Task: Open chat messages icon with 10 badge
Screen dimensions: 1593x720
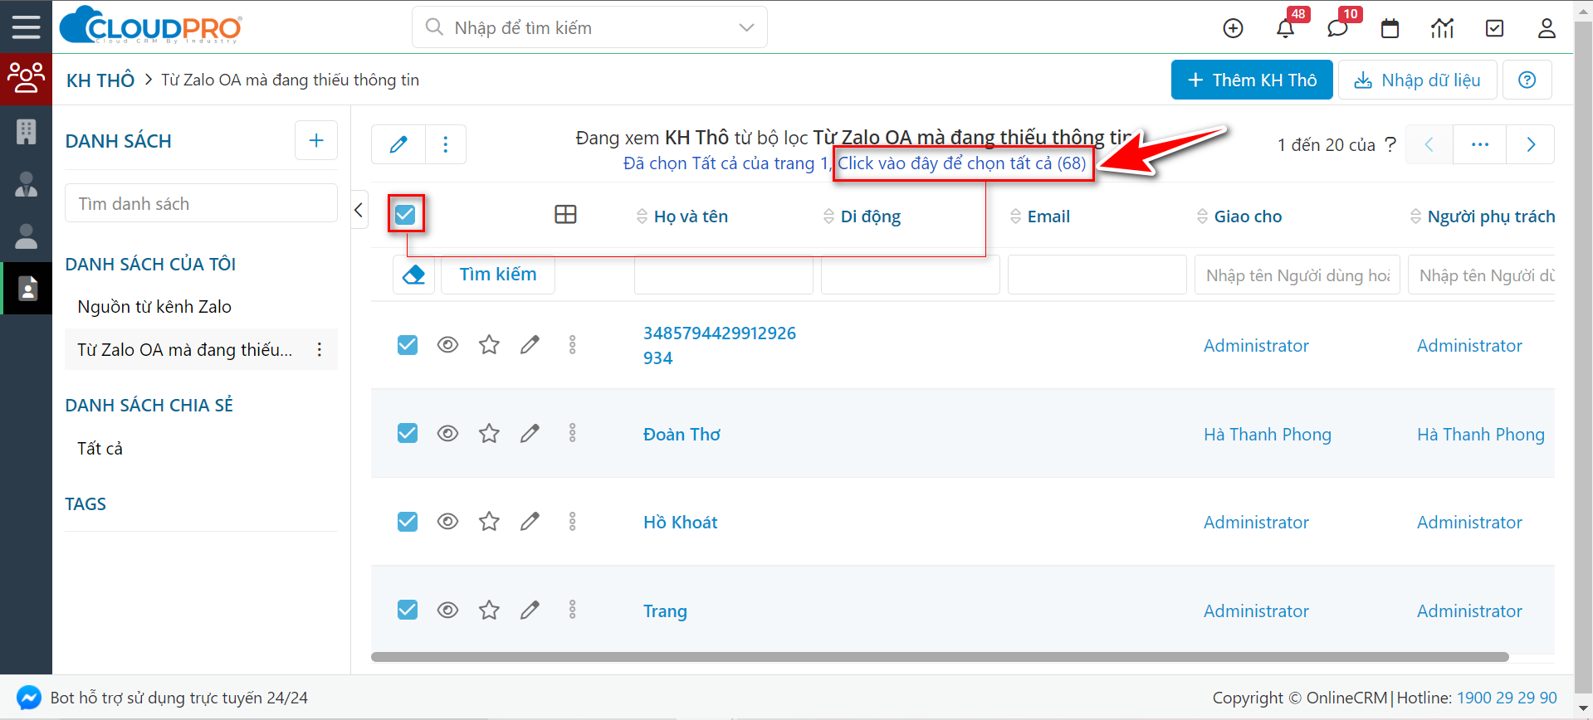Action: (x=1337, y=28)
